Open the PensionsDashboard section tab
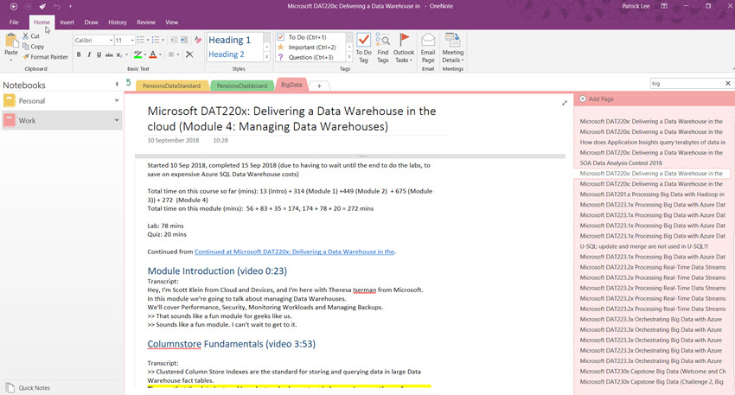Screen dimensions: 735x395 242,86
